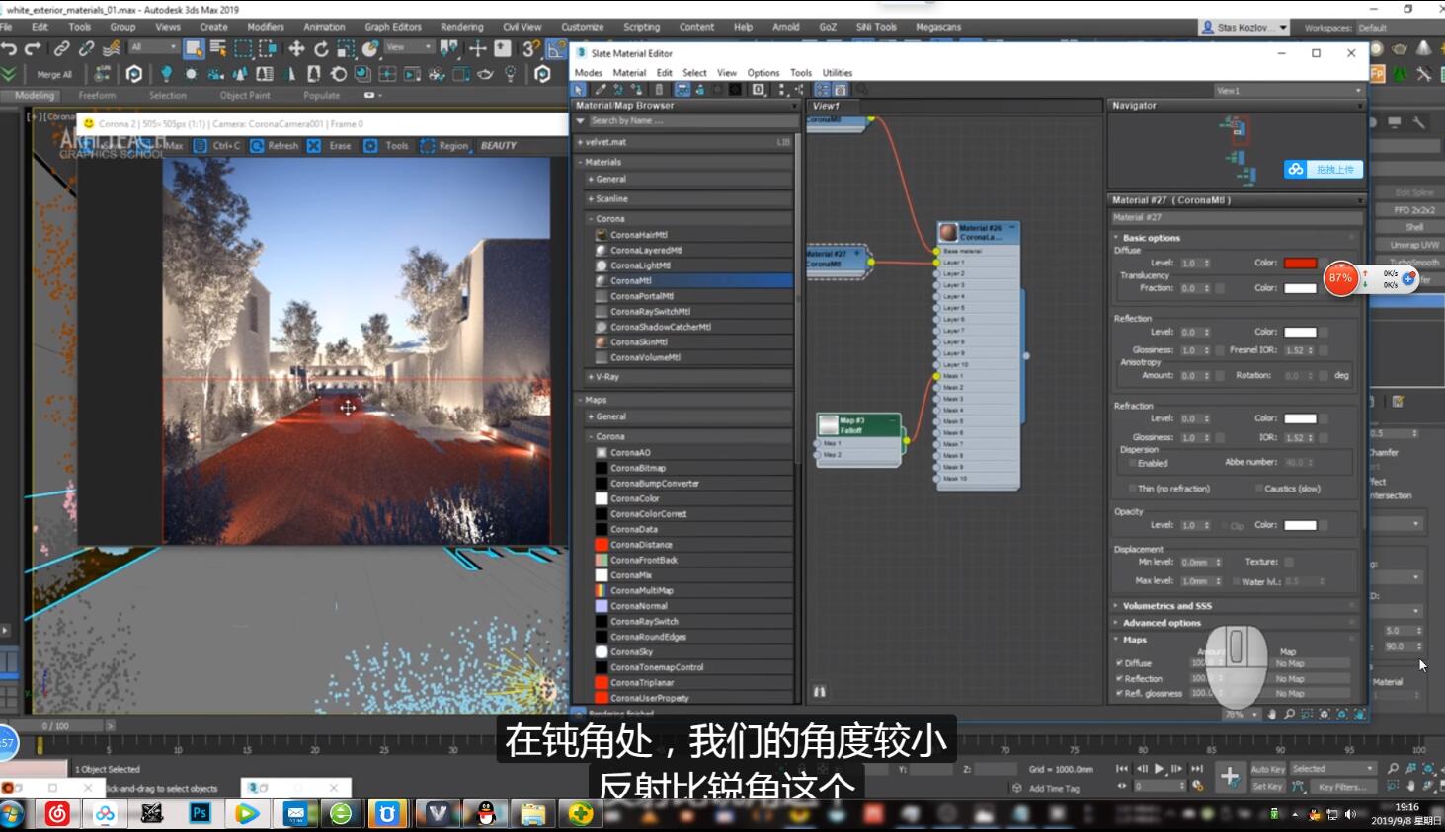Click the Play Animation button
Viewport: 1445px width, 832px height.
click(1159, 769)
